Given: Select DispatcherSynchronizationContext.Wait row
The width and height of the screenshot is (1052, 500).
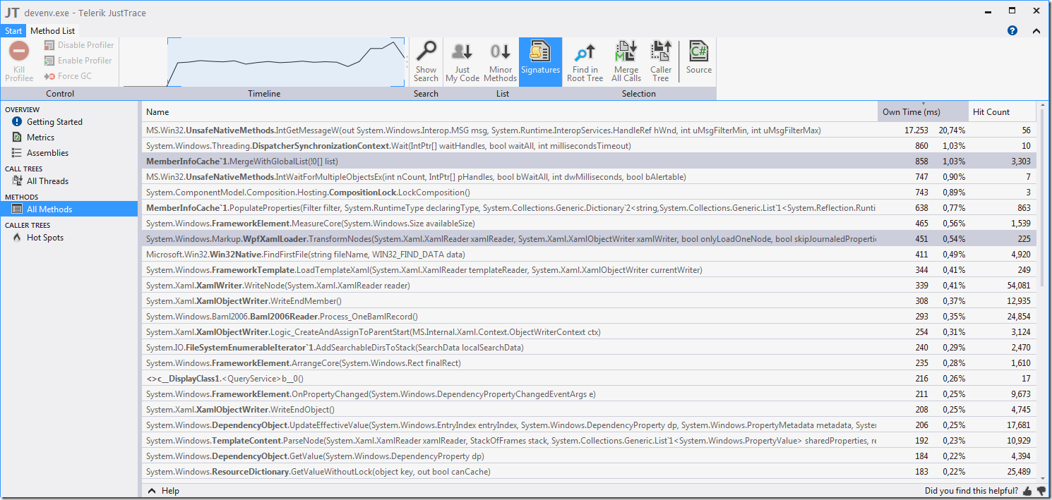Looking at the screenshot, I should 590,146.
